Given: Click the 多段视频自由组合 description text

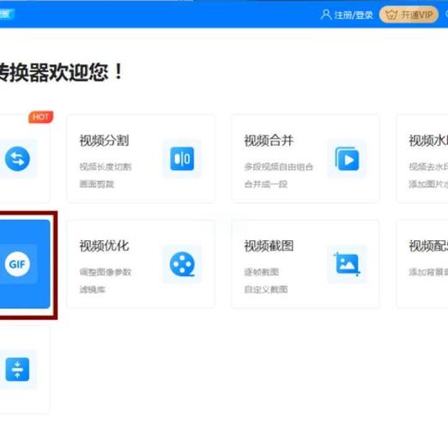Looking at the screenshot, I should 279,166.
